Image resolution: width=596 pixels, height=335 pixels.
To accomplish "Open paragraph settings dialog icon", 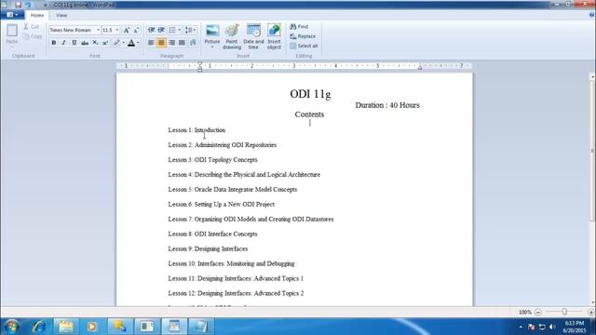I will click(193, 43).
